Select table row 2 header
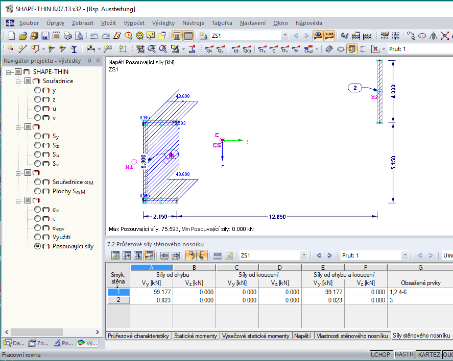The image size is (453, 361). (x=118, y=300)
